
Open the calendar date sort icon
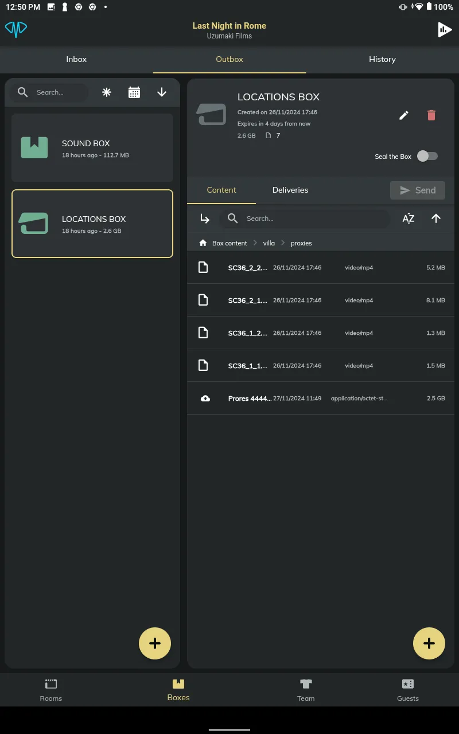click(134, 92)
